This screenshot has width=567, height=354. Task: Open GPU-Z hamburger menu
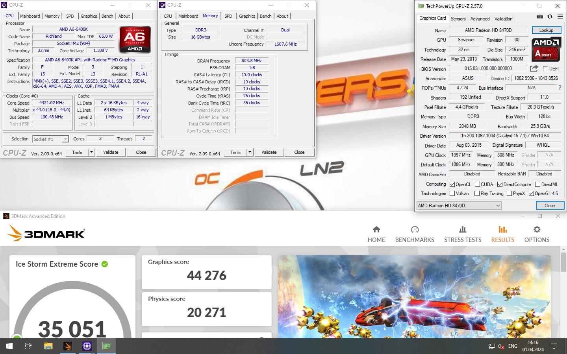click(x=560, y=17)
